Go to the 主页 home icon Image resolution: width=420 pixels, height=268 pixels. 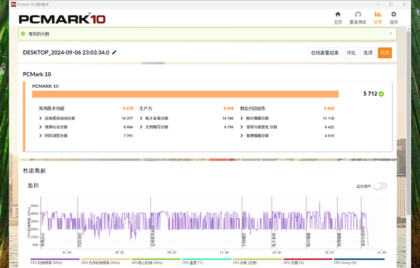coord(338,14)
